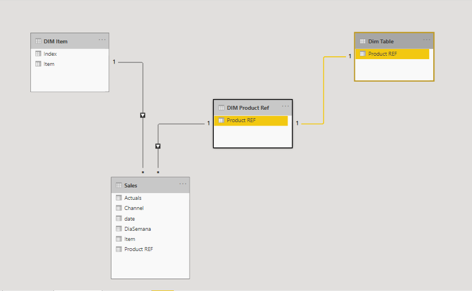
Task: Click column icon beside Index field
Action: point(38,53)
